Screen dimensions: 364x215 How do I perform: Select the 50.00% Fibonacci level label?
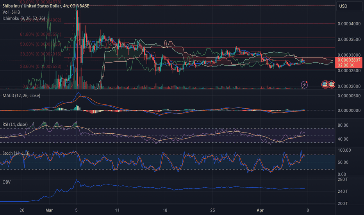point(40,44)
